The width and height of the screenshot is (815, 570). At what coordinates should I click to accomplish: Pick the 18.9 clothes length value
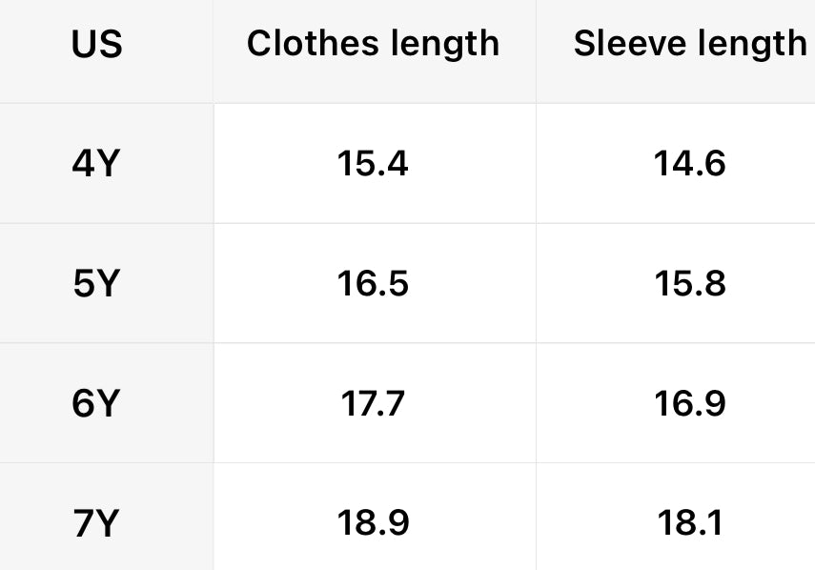tap(373, 522)
